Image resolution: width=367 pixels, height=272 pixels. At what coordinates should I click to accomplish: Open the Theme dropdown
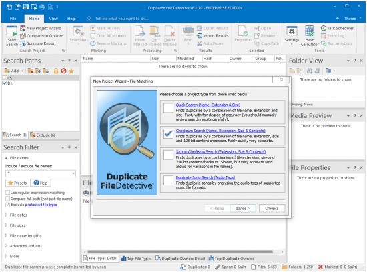(353, 19)
